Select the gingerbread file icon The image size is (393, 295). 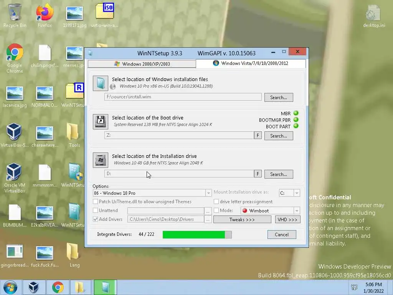15,255
